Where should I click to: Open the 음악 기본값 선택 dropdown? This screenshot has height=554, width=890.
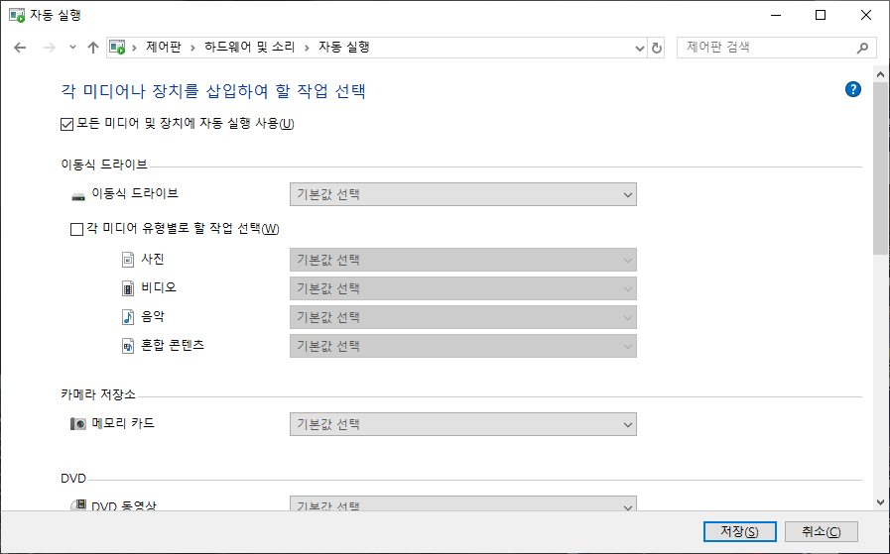tap(463, 317)
